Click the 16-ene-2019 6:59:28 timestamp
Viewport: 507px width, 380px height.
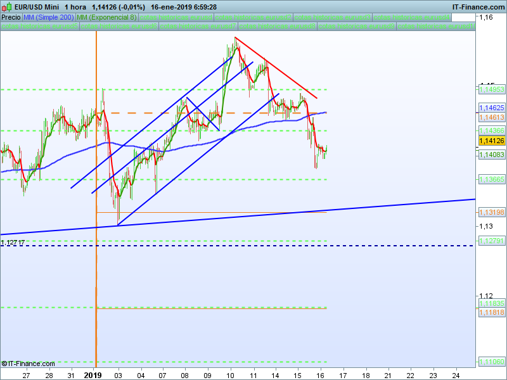tap(184, 7)
